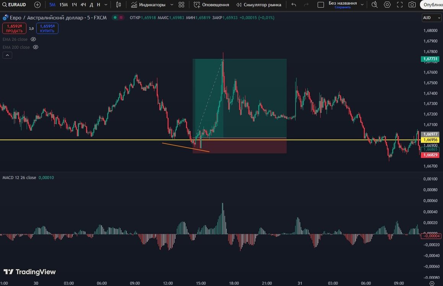
Task: Expand the timeframe dropdown chevron
Action: click(x=105, y=5)
